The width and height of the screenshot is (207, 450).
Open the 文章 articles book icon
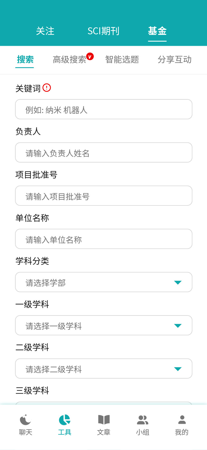coord(104,420)
